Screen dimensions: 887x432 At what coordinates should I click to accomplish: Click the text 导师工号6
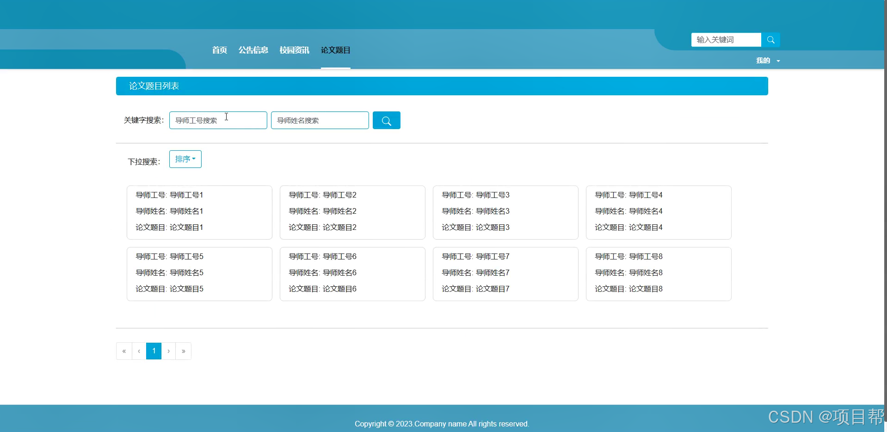click(x=339, y=256)
